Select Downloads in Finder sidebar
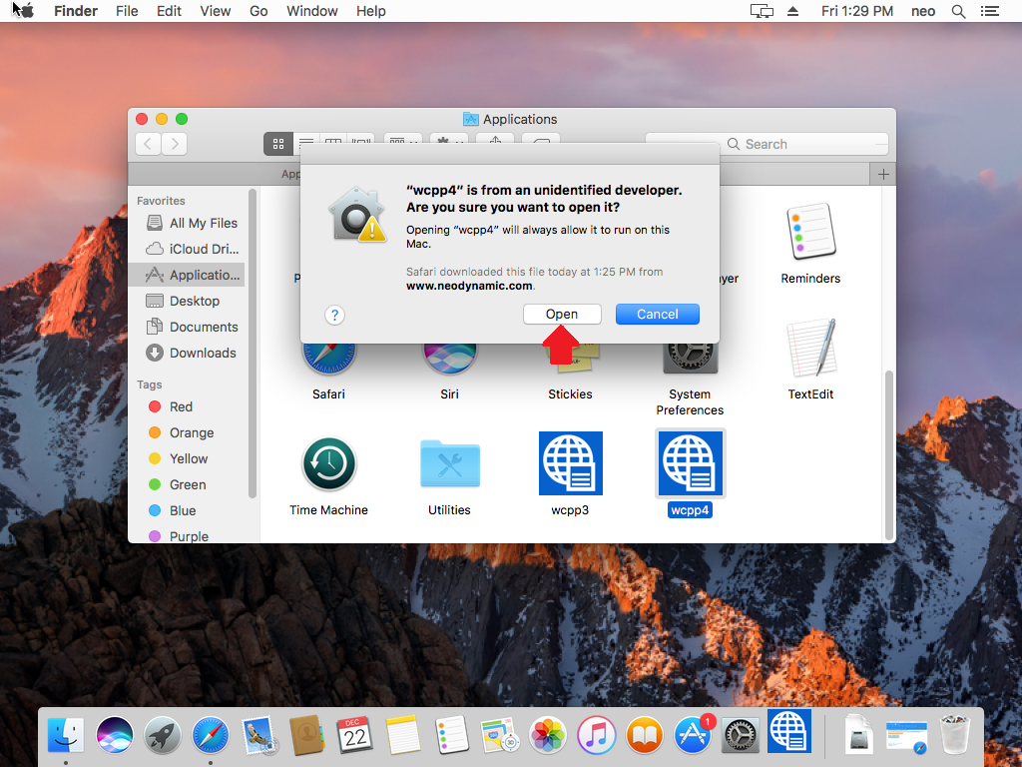Screen dimensions: 1022x767 (x=188, y=353)
